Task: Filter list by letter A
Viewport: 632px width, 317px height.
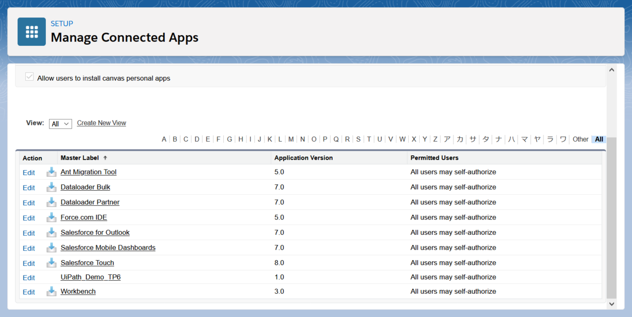Action: coord(164,140)
